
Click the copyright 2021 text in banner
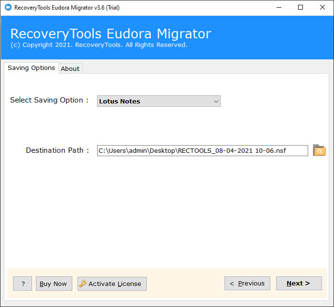[99, 45]
